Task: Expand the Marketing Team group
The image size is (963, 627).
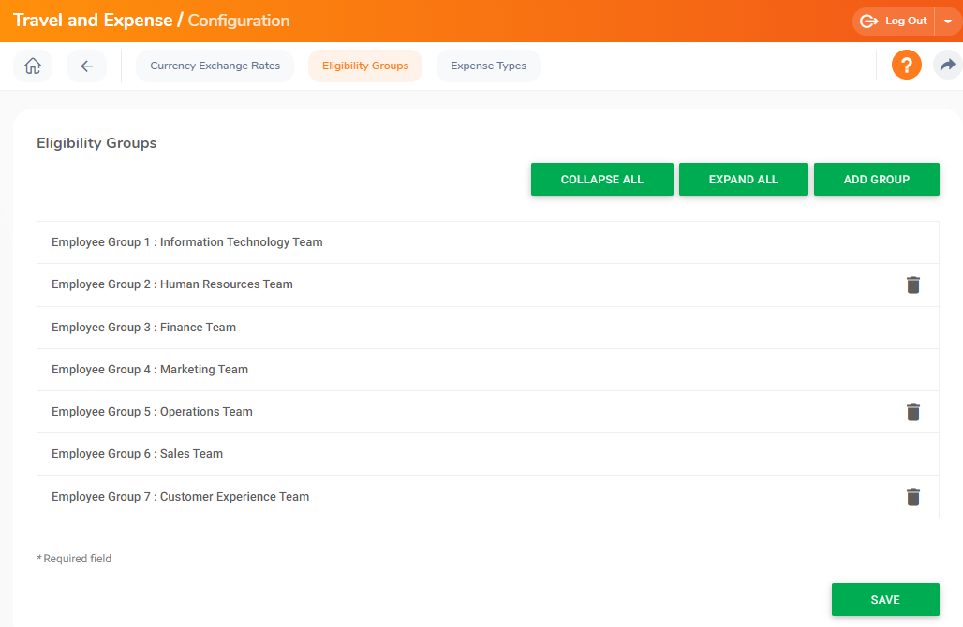Action: point(148,369)
